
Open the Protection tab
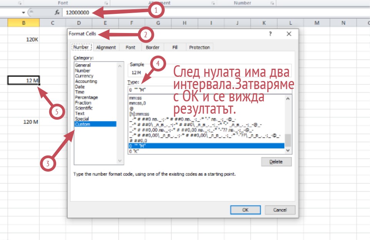pos(199,47)
